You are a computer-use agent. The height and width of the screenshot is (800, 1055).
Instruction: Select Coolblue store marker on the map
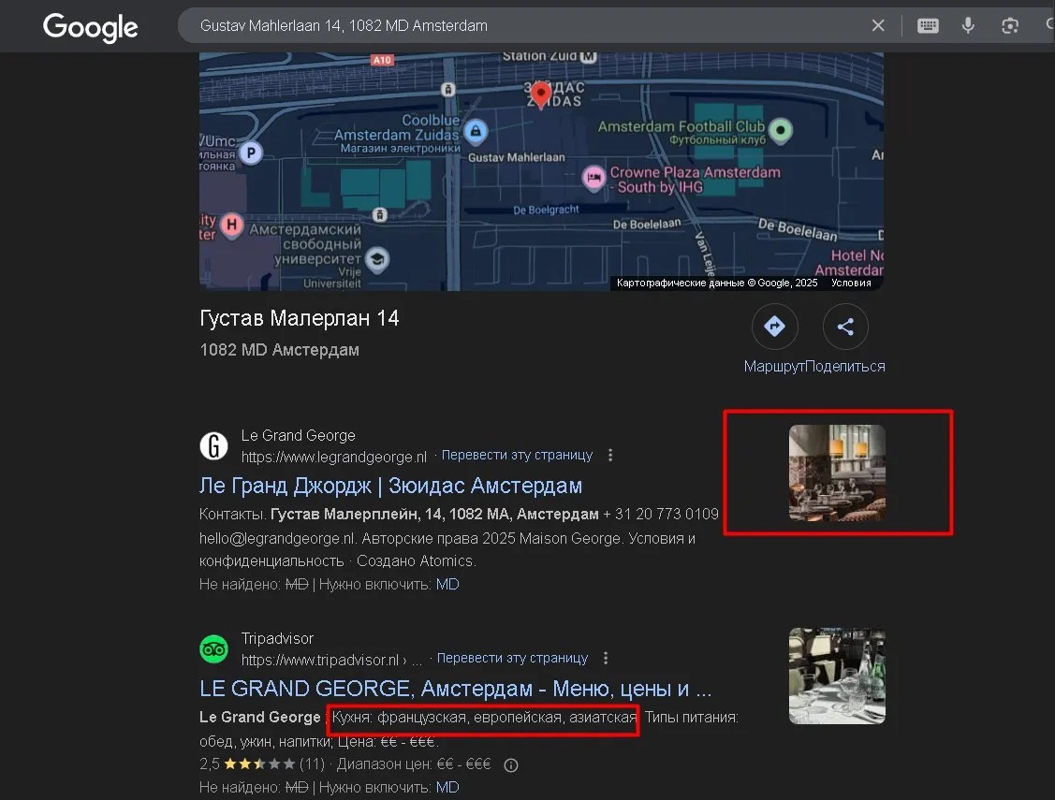pos(476,129)
